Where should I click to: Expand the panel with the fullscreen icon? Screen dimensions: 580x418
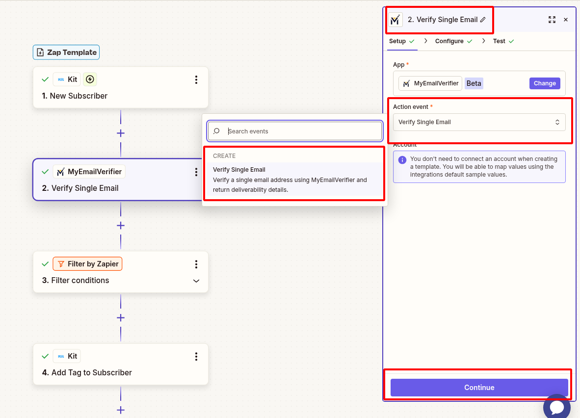point(552,19)
